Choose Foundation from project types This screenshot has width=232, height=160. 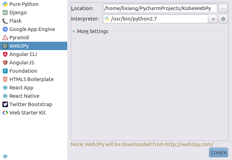point(33,71)
